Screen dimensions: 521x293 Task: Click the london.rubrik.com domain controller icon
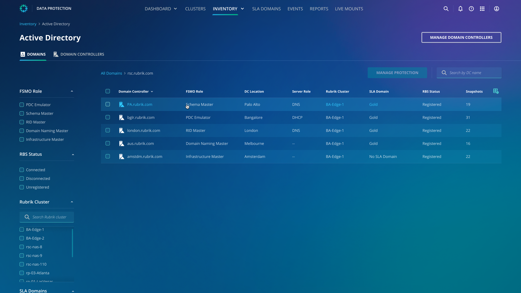coord(122,130)
